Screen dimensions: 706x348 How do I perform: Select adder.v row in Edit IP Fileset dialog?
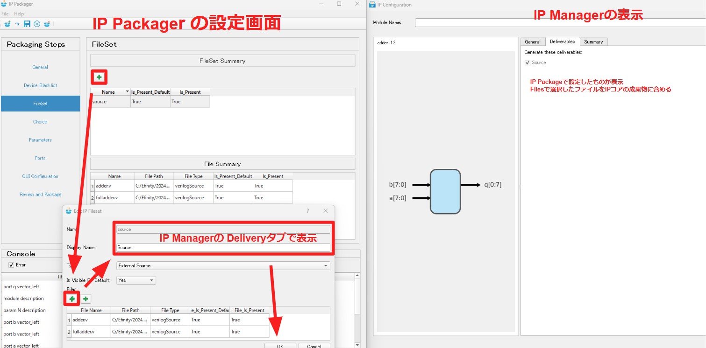coord(168,320)
